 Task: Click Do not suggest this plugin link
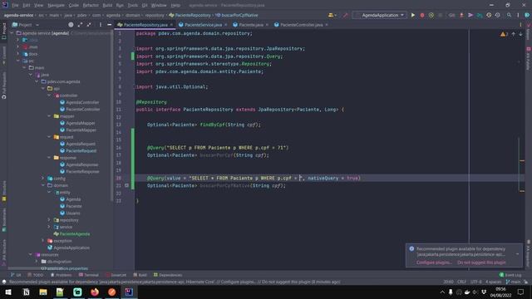point(481,262)
